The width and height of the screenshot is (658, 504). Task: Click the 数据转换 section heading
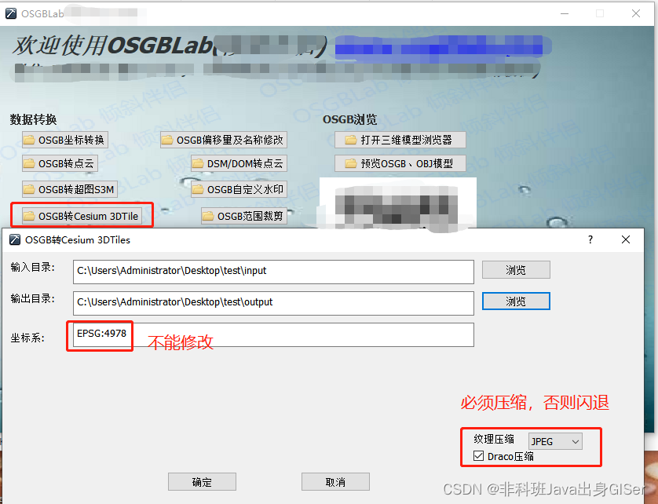(x=33, y=119)
